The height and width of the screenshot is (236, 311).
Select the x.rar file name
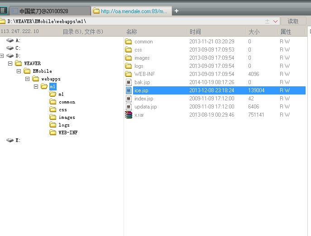(x=139, y=115)
